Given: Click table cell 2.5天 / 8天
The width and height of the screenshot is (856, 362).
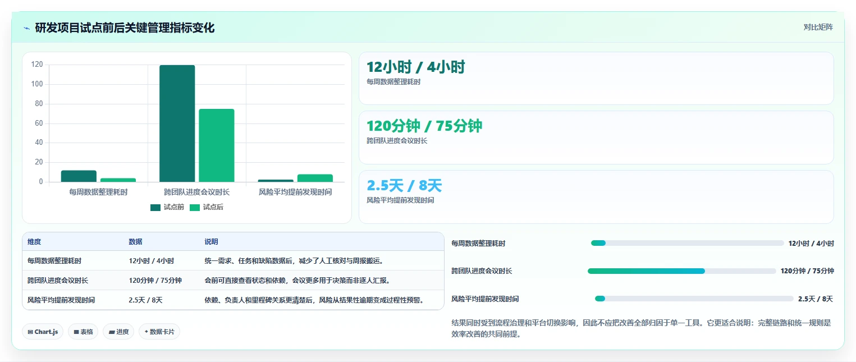Looking at the screenshot, I should coord(145,300).
